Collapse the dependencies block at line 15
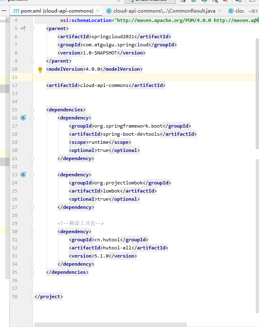259x327 pixels. point(33,110)
